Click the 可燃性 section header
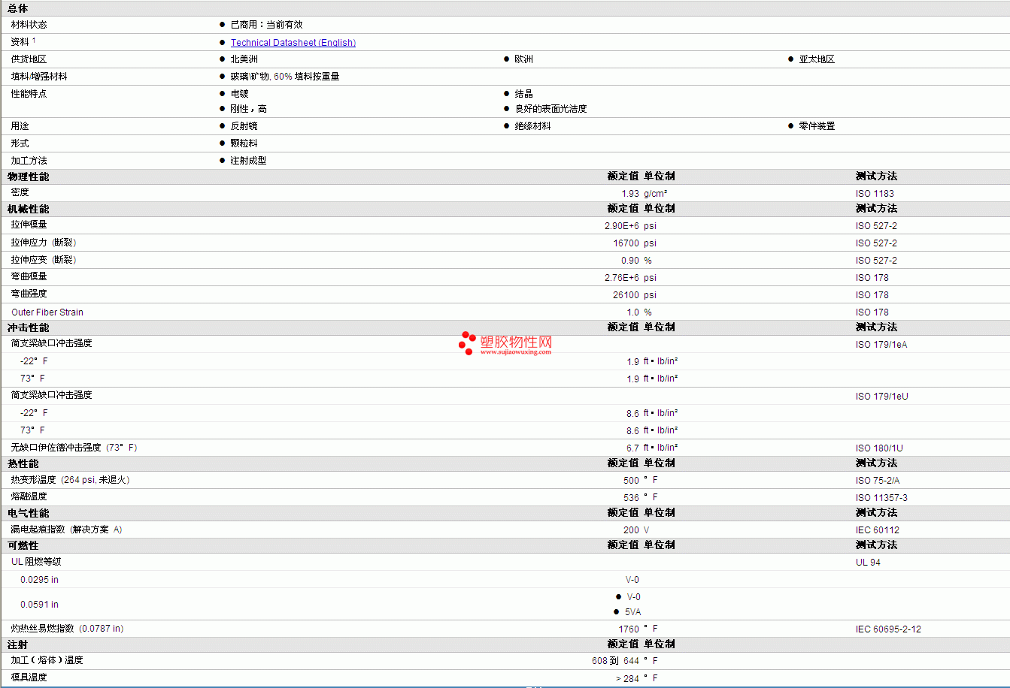Viewport: 1010px width, 688px height. pyautogui.click(x=23, y=545)
